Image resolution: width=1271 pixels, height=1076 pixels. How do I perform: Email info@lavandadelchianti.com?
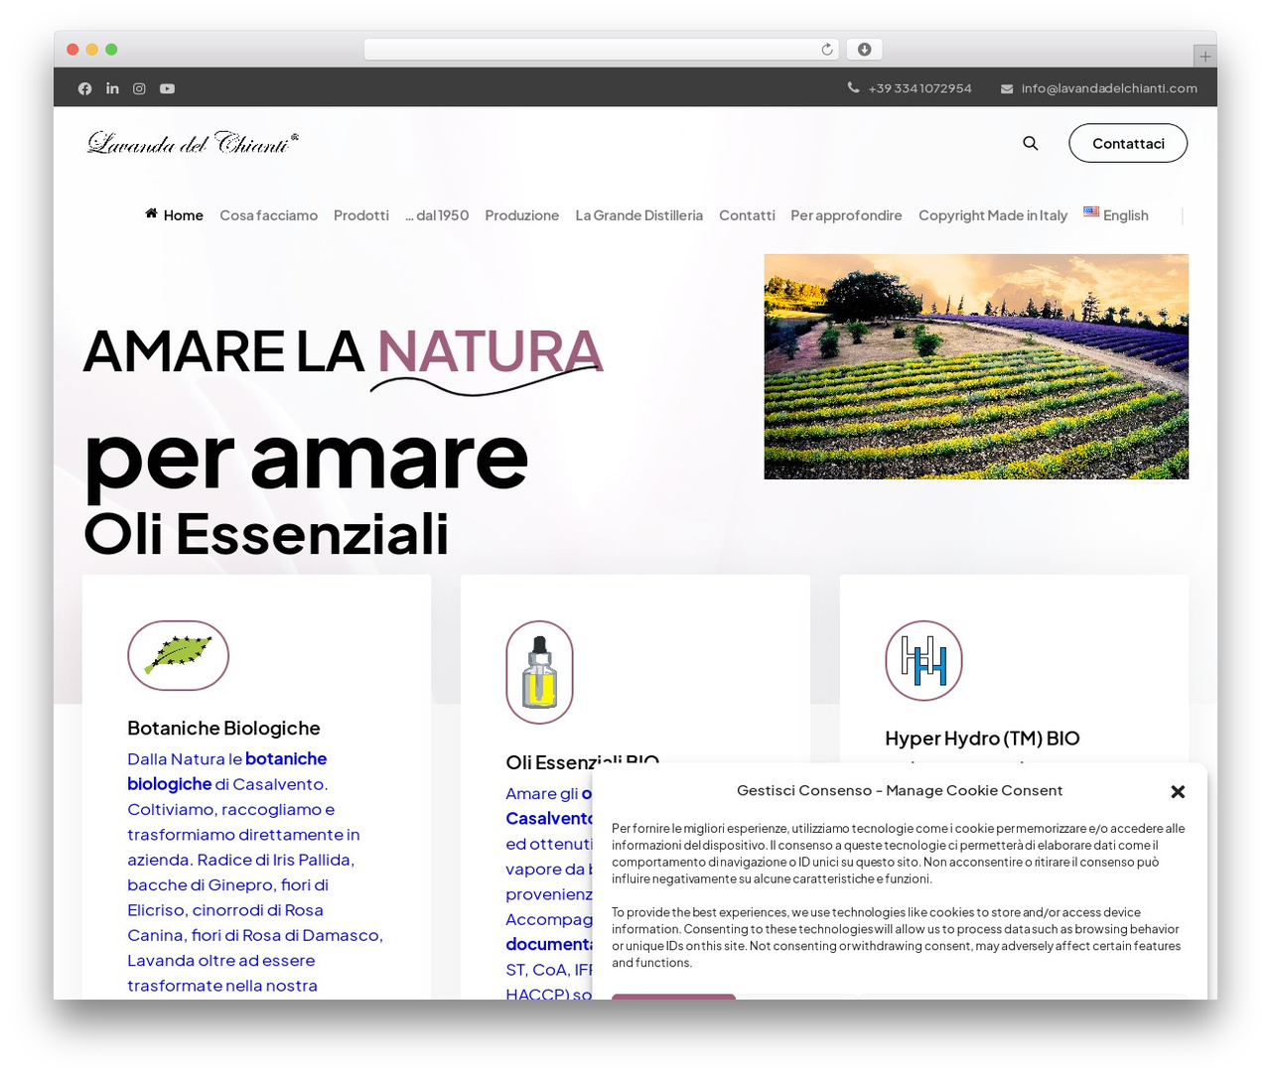1109,88
